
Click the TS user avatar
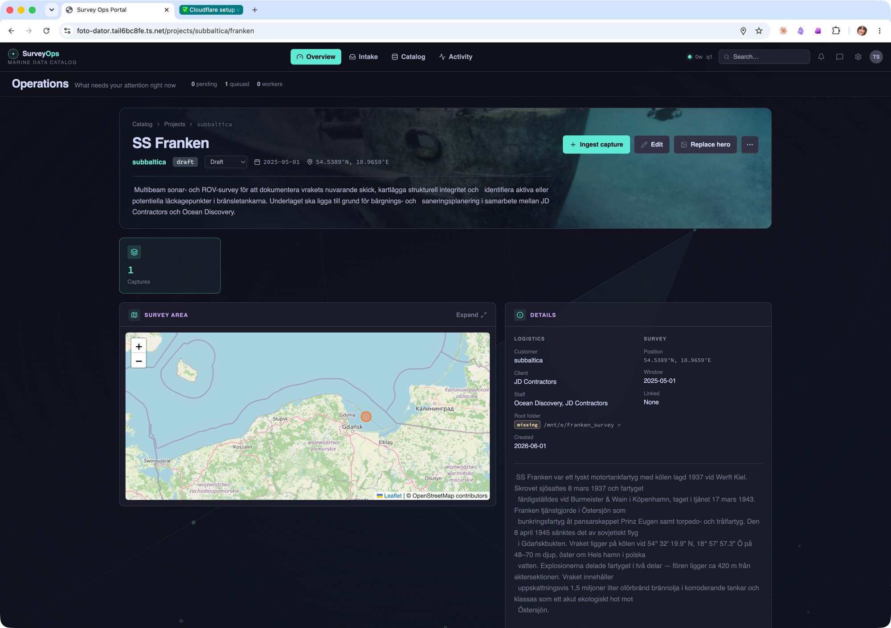point(876,57)
